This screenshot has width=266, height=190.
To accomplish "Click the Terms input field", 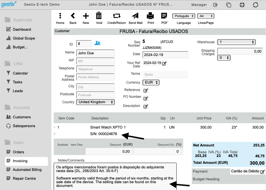I will (165, 75).
